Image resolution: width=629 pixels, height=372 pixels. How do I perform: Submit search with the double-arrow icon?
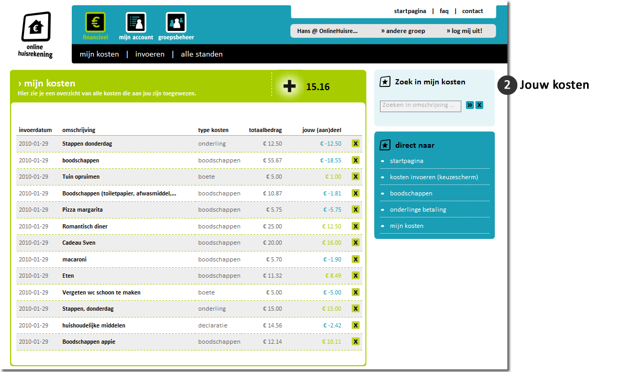[470, 105]
